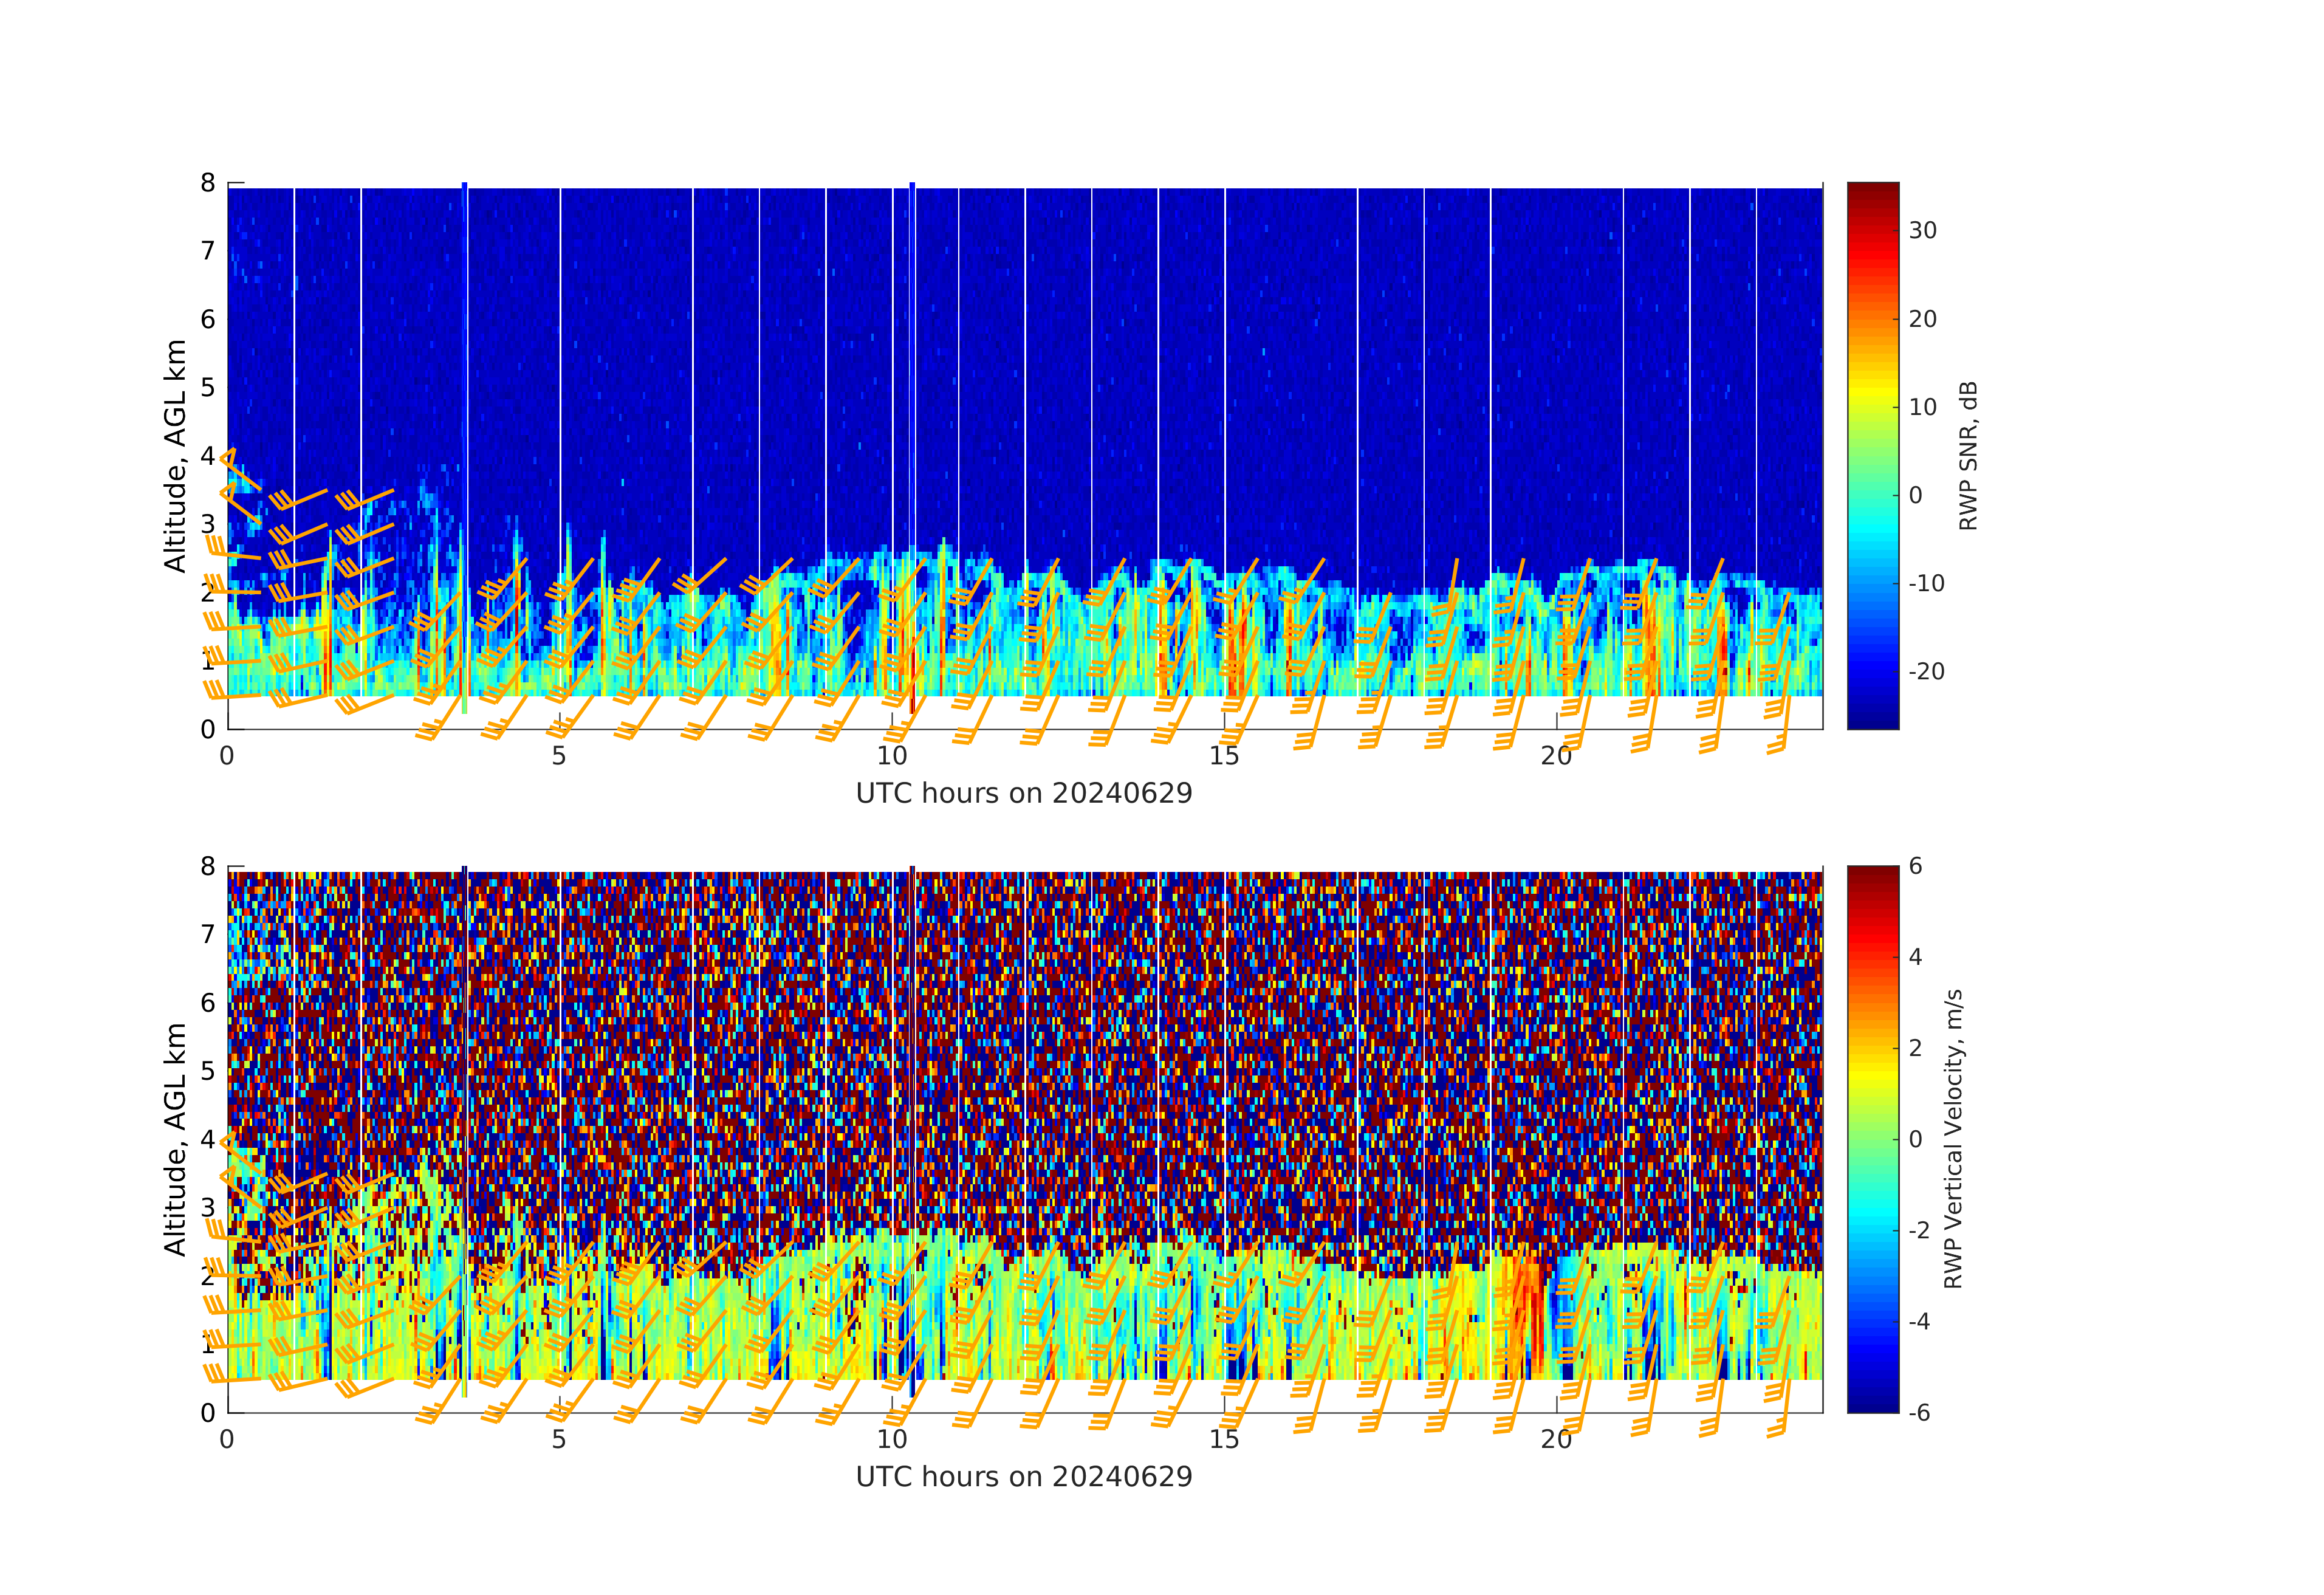Click the bottom plot's Altitude axis label

(x=175, y=1139)
